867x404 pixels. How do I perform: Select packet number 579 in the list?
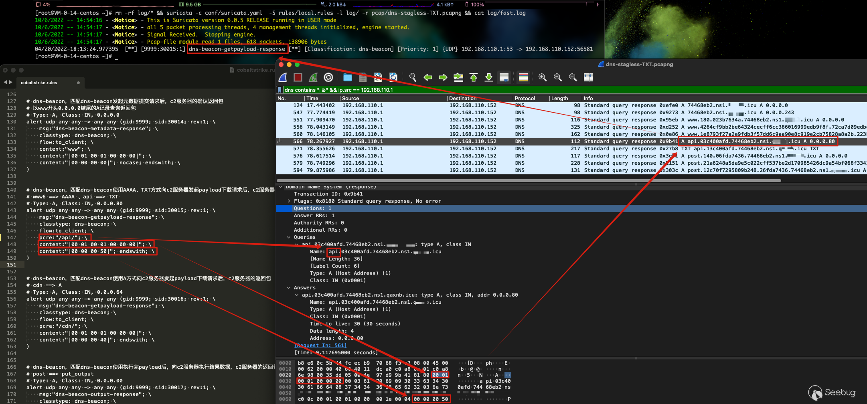coord(571,163)
